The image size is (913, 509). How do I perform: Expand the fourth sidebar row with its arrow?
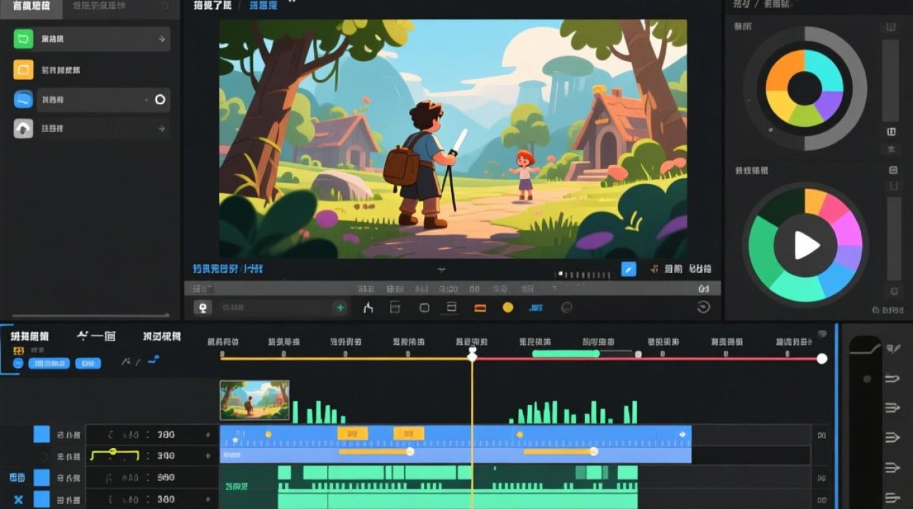pos(161,128)
